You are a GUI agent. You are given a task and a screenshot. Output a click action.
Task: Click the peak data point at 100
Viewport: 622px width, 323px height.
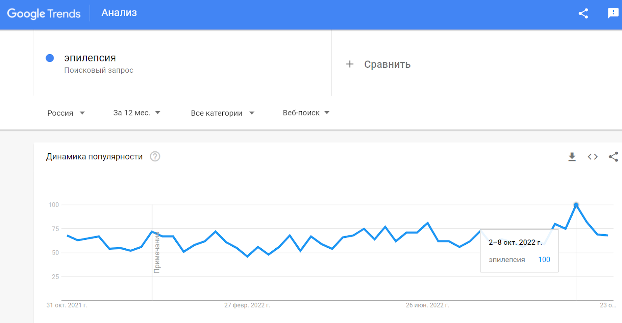pos(576,205)
